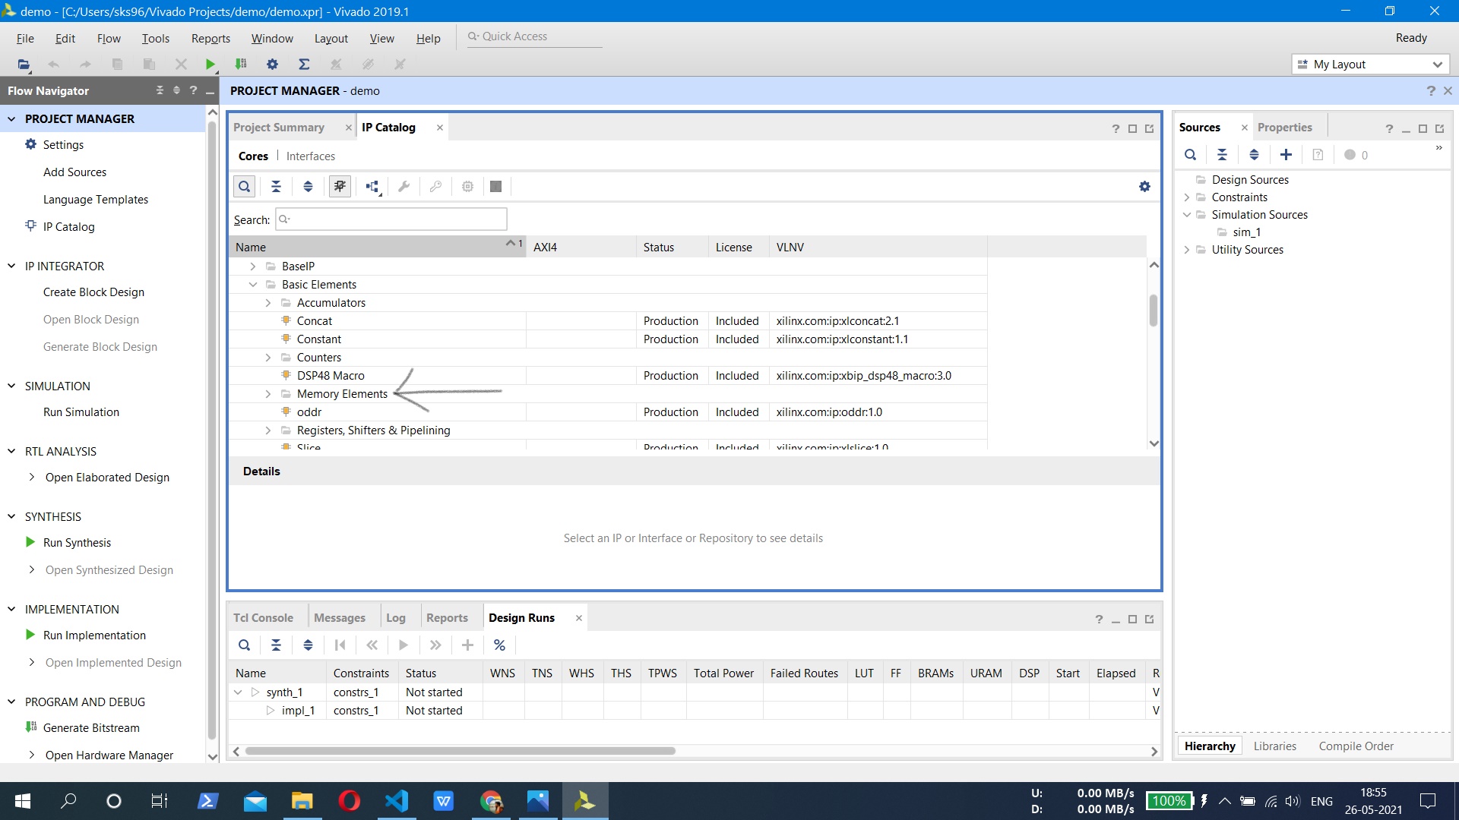Click inside the IP Catalog Search field

(391, 219)
